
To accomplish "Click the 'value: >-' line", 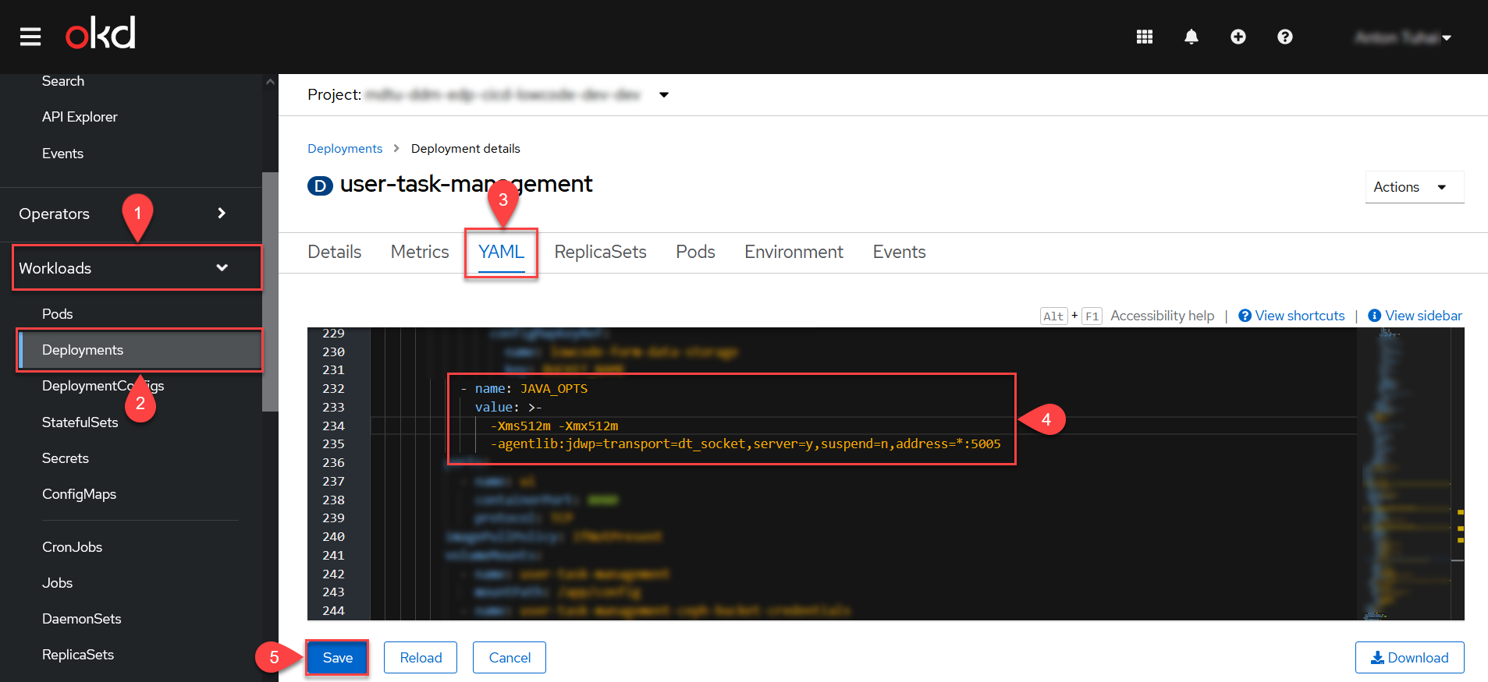I will tap(508, 407).
